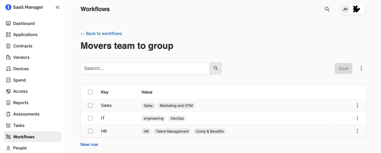Check the IT row checkbox
Viewport: 381px width, 153px height.
click(x=90, y=118)
